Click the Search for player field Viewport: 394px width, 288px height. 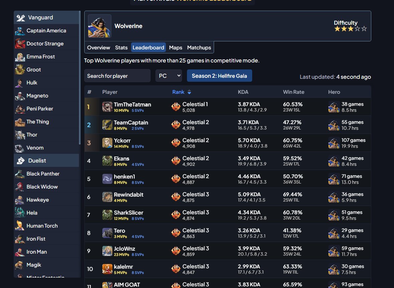[117, 76]
